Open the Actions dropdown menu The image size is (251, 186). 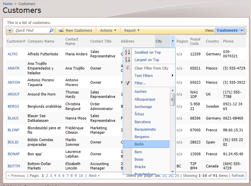click(108, 30)
